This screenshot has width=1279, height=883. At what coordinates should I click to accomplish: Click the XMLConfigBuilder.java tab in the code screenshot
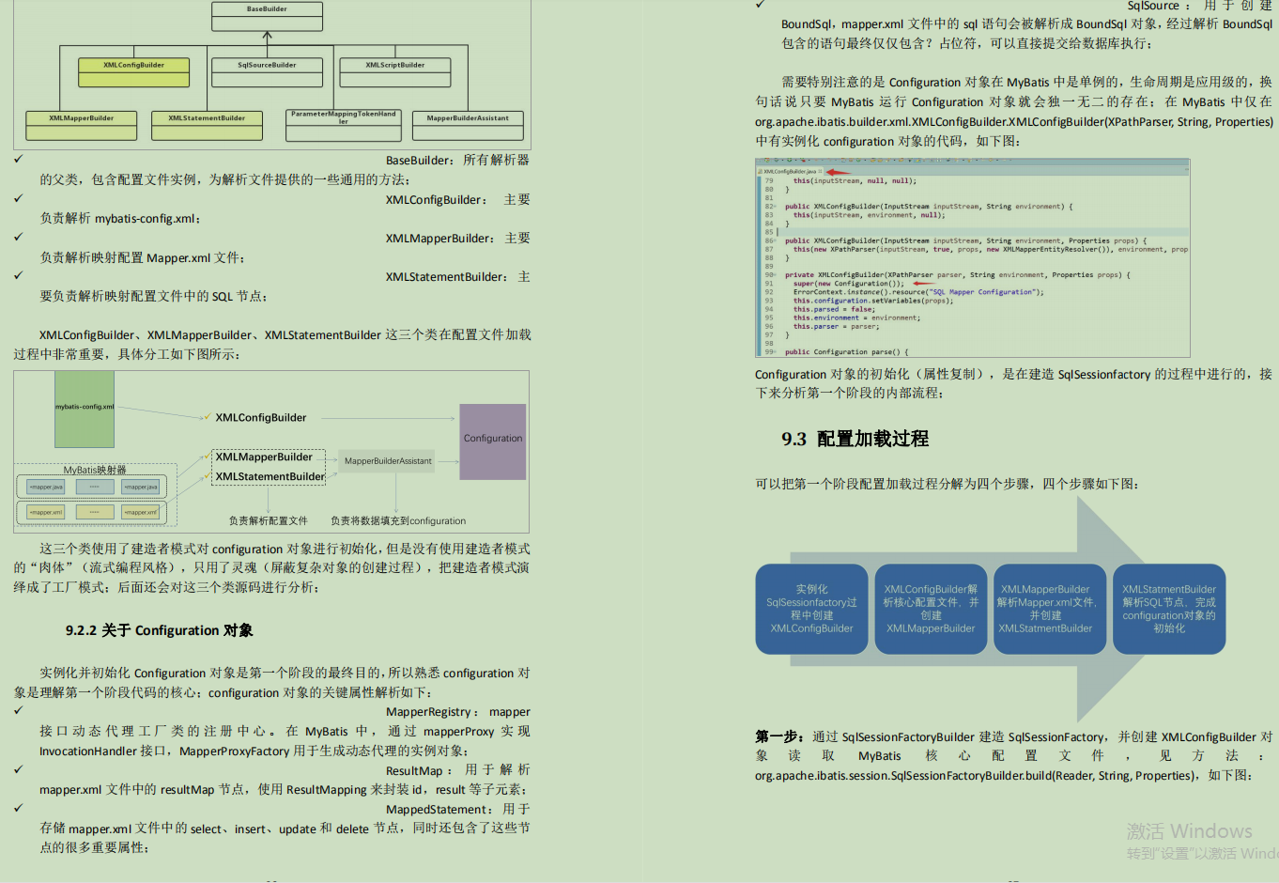point(791,172)
